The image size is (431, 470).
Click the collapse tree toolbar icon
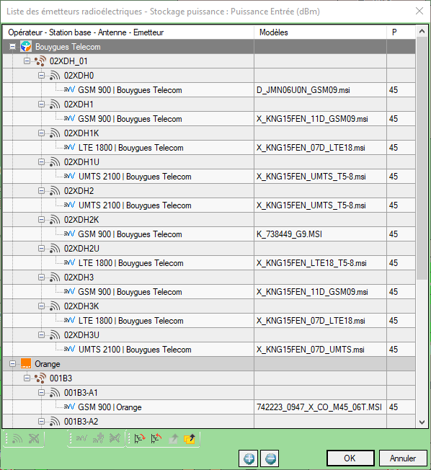[156, 438]
